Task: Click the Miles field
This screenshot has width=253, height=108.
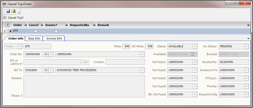Action: pos(126,46)
